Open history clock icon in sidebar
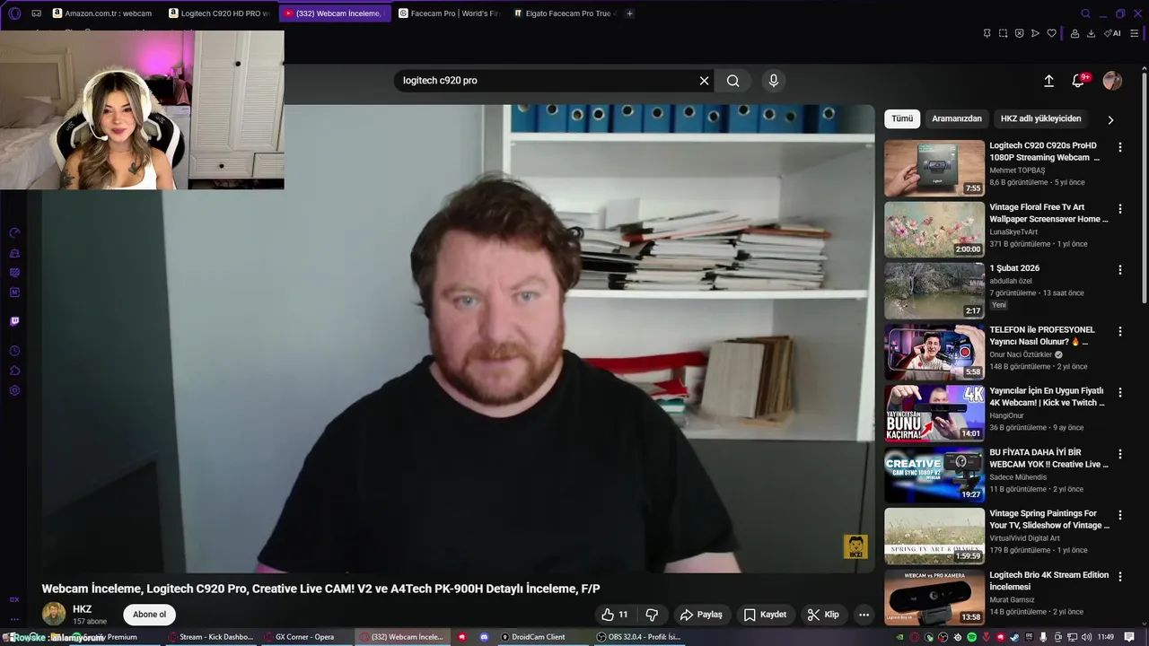This screenshot has height=646, width=1149. coord(14,351)
